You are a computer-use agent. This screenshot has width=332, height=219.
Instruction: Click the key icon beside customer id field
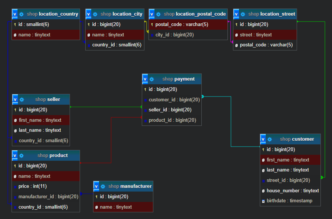pos(264,149)
